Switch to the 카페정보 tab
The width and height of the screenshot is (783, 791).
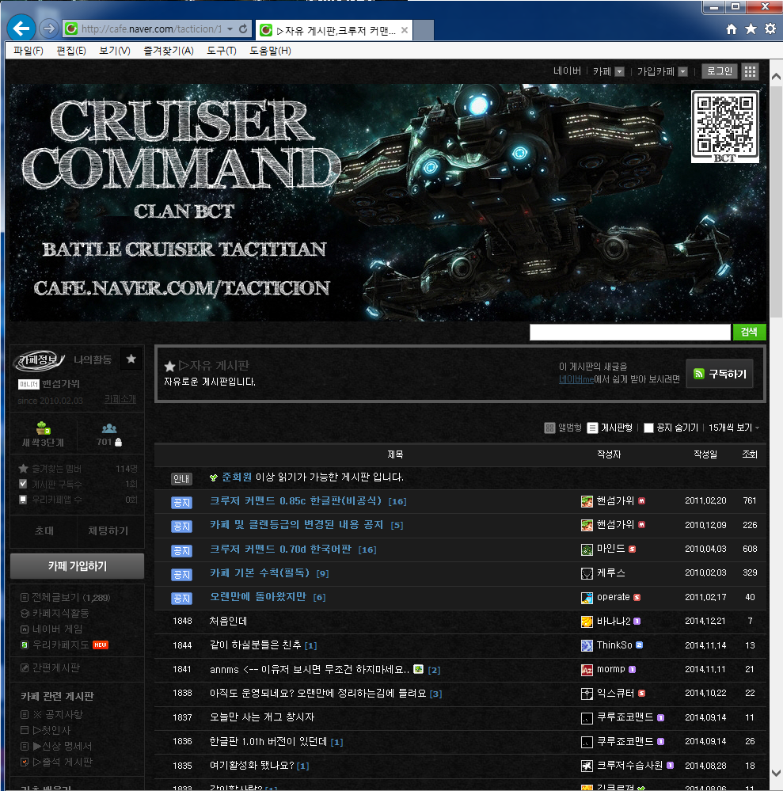[40, 359]
